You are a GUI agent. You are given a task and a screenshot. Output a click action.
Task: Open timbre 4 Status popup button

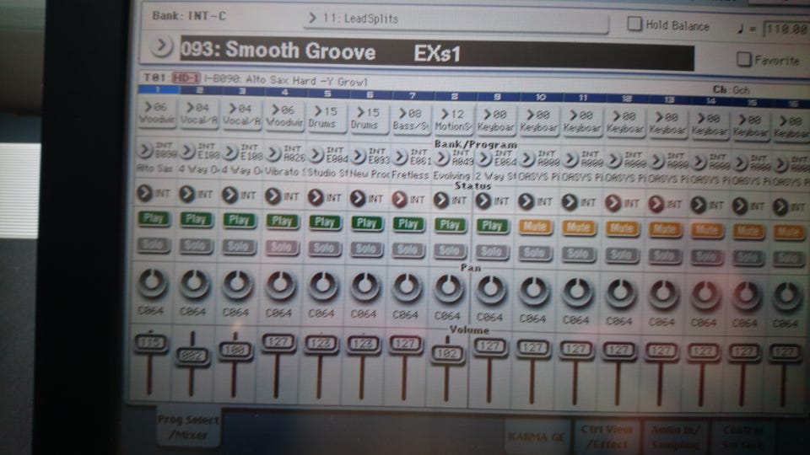tap(273, 196)
